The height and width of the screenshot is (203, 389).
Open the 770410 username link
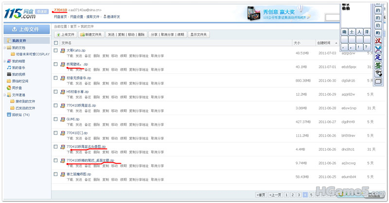[x=60, y=10]
